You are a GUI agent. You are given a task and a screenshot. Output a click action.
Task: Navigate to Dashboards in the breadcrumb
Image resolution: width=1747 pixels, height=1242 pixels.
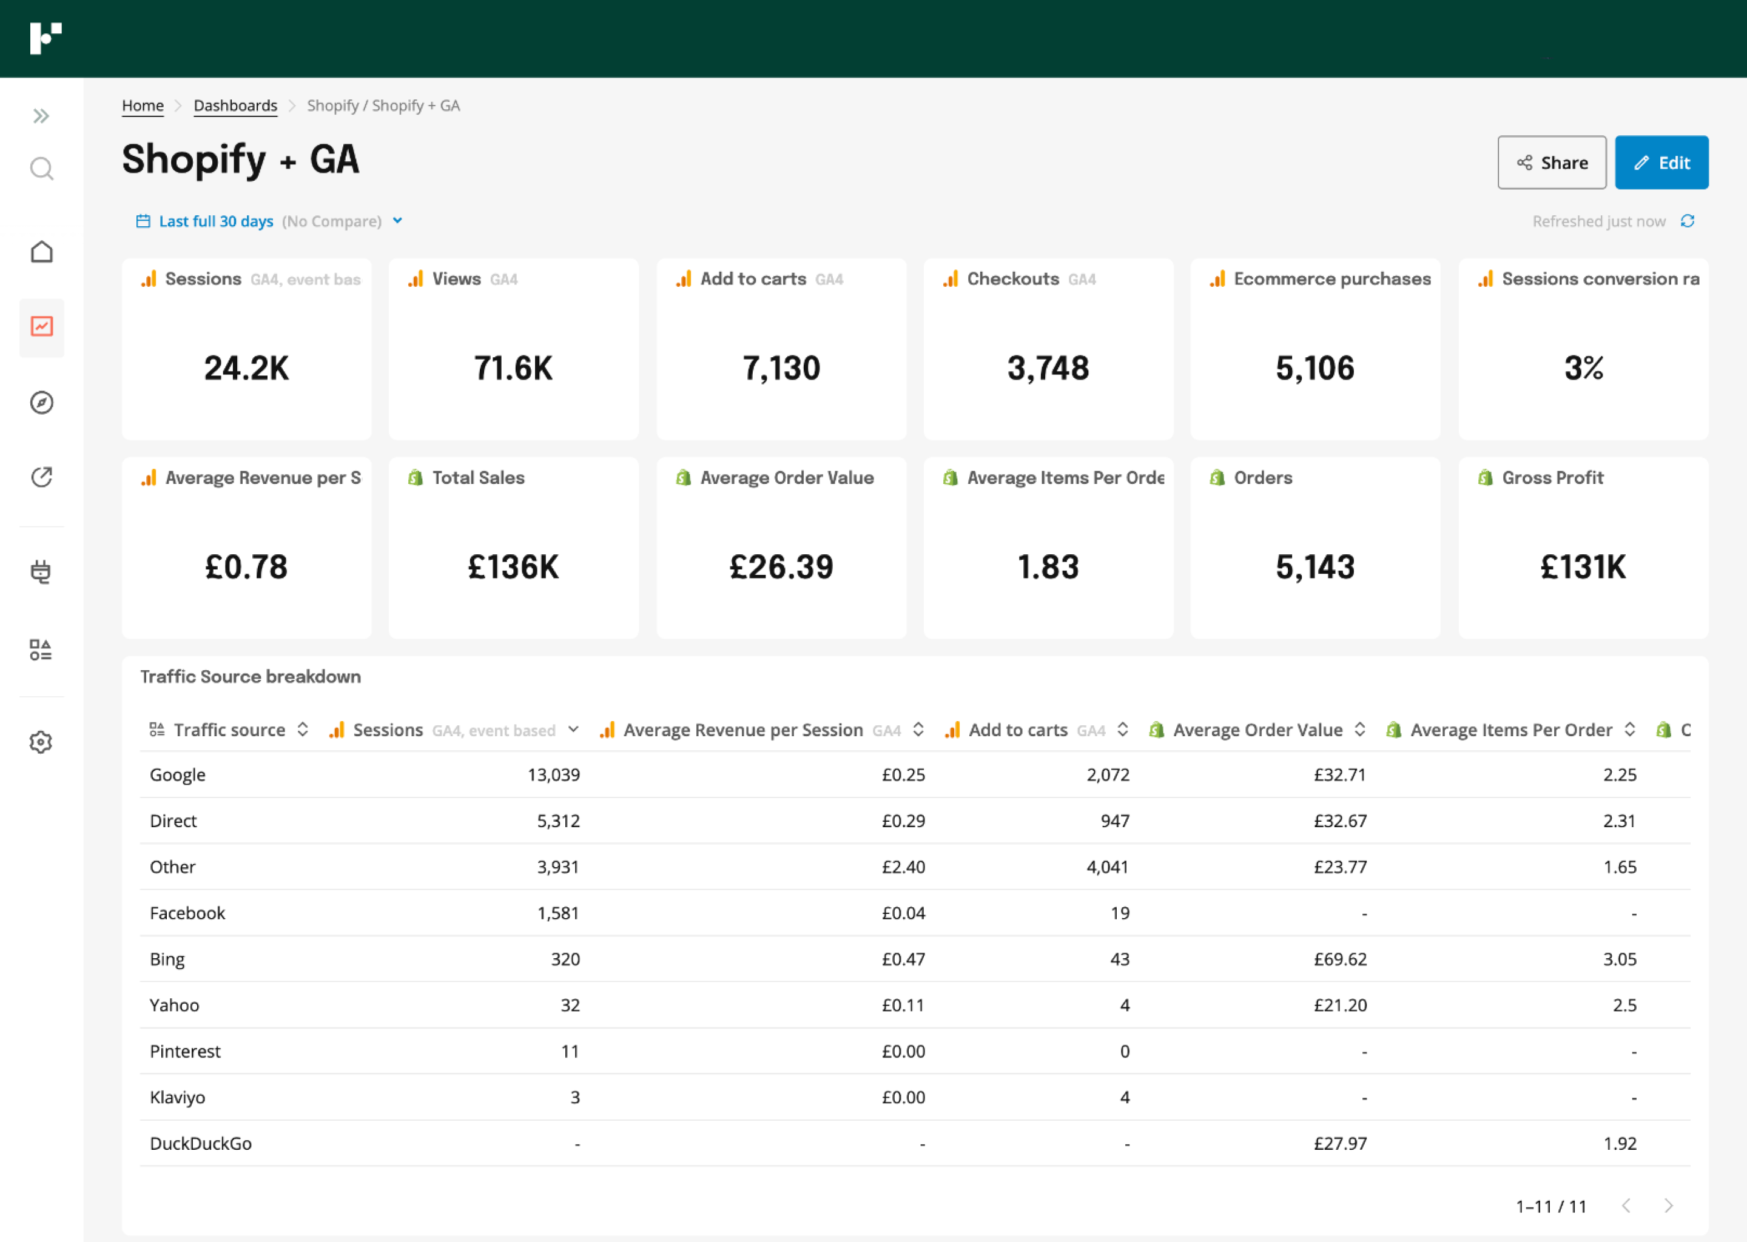tap(235, 106)
